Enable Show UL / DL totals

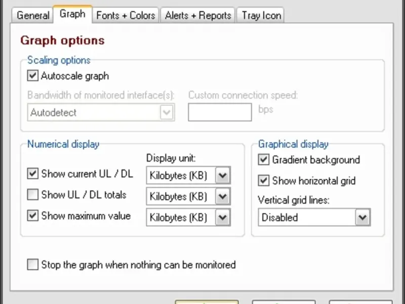click(x=33, y=195)
